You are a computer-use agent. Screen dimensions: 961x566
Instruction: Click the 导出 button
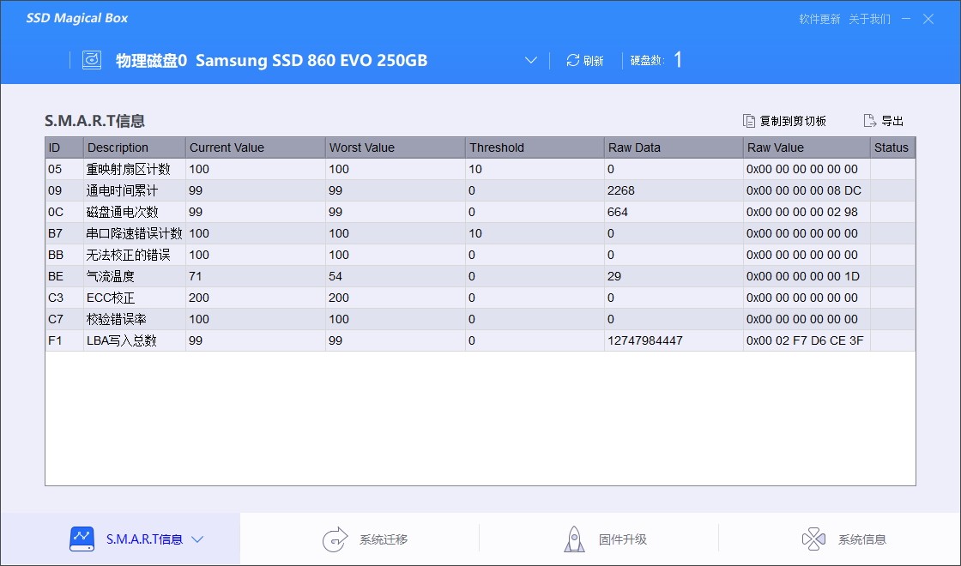point(884,121)
